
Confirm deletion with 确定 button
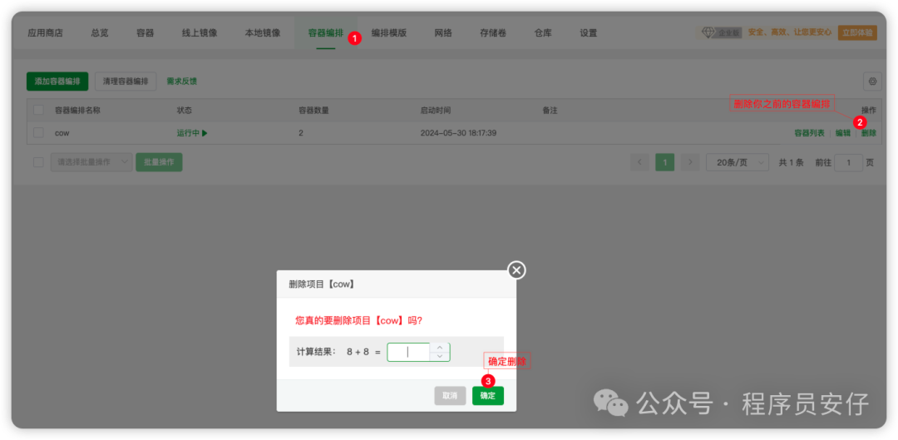(x=488, y=395)
